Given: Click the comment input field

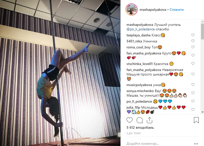Looking at the screenshot, I should point(159,144).
